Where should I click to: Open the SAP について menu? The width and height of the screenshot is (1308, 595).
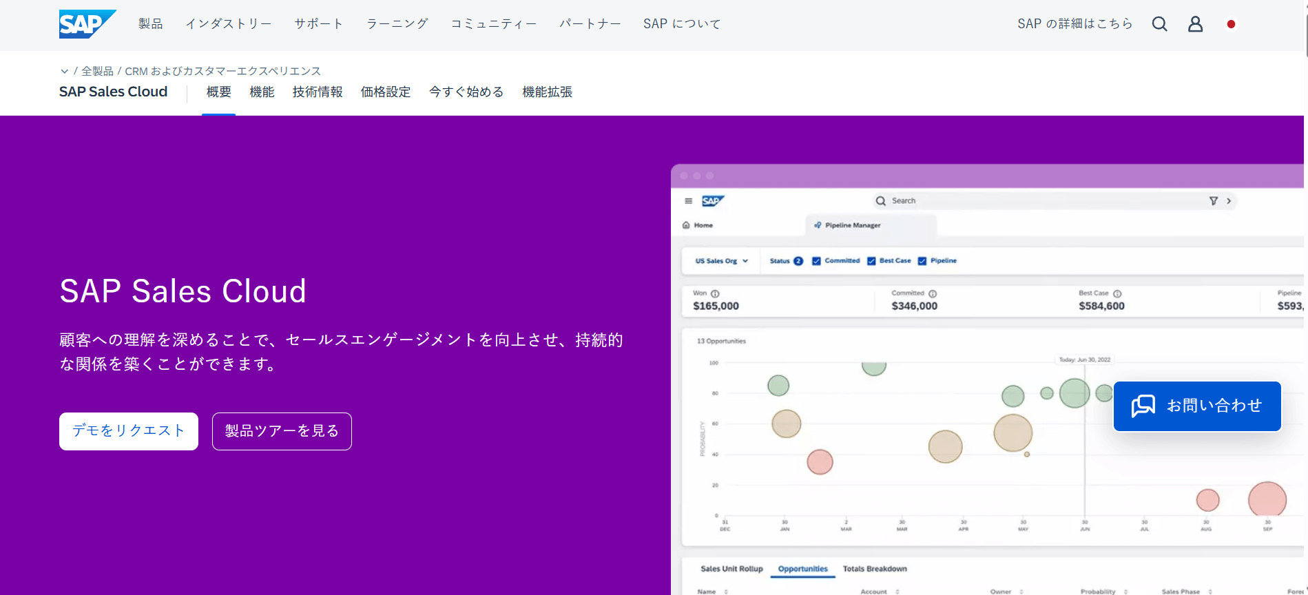682,24
